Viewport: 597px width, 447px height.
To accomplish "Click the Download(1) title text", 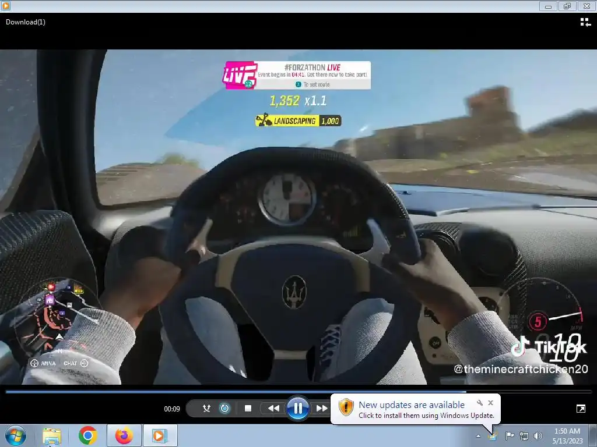I will coord(26,22).
